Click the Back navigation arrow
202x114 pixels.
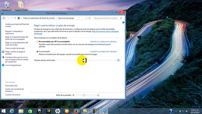pyautogui.click(x=4, y=18)
